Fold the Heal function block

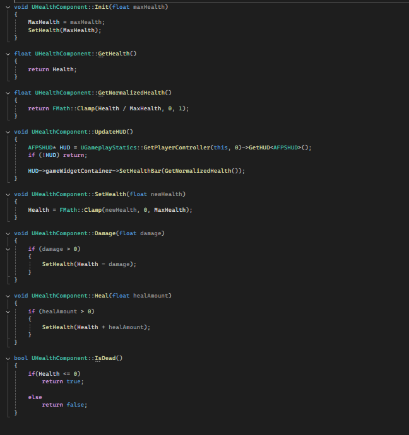8,296
